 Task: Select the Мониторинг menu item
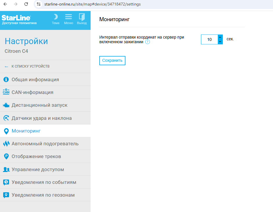[45, 131]
